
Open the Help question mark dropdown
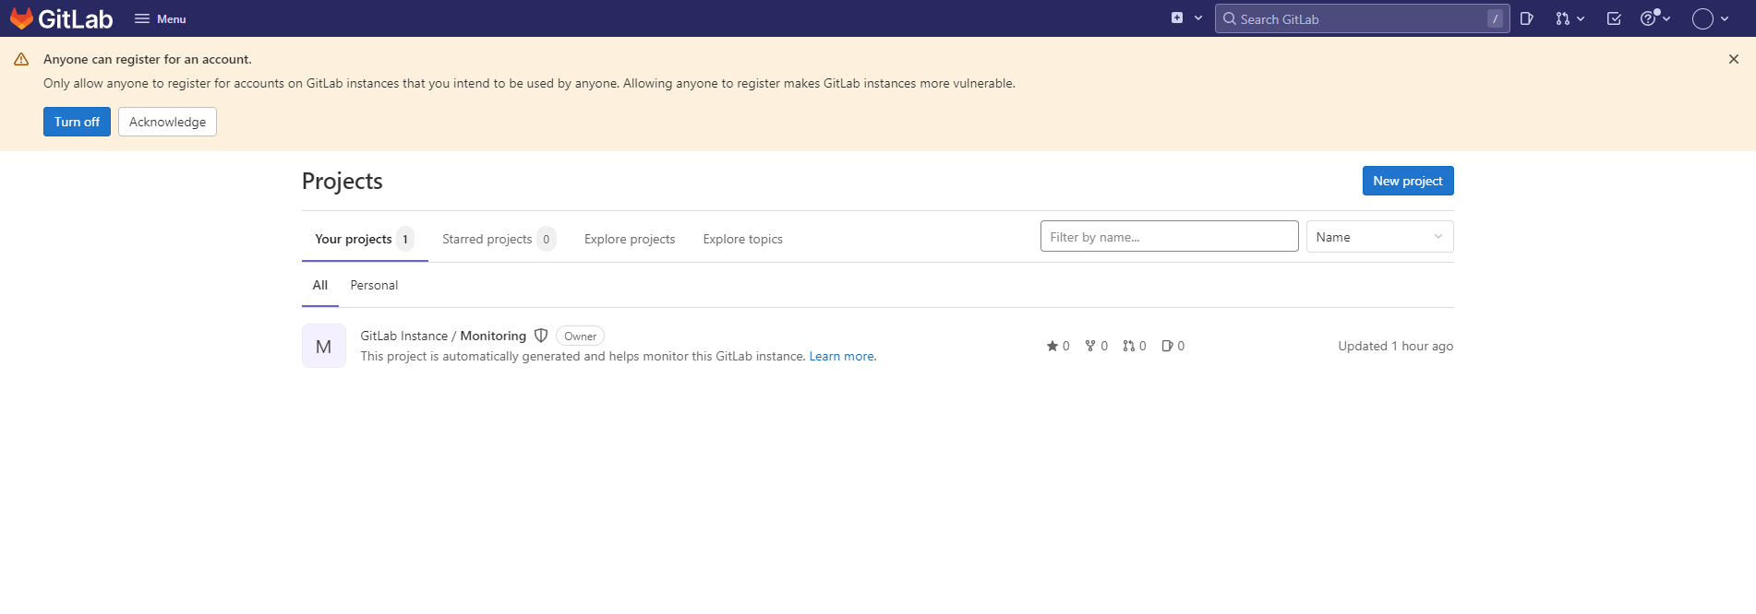pos(1654,18)
